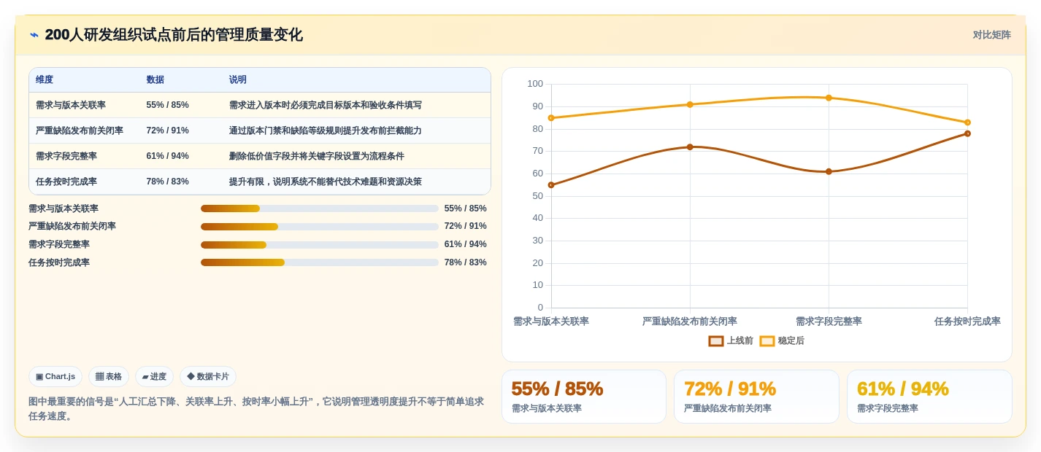Click the 任务按时完成率 progress bar

click(x=320, y=262)
